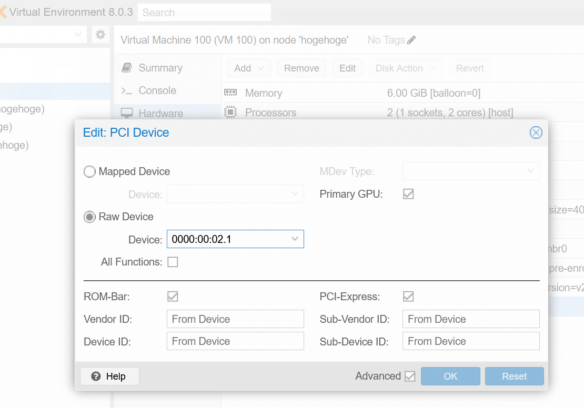Switch to the Console tab

(157, 90)
